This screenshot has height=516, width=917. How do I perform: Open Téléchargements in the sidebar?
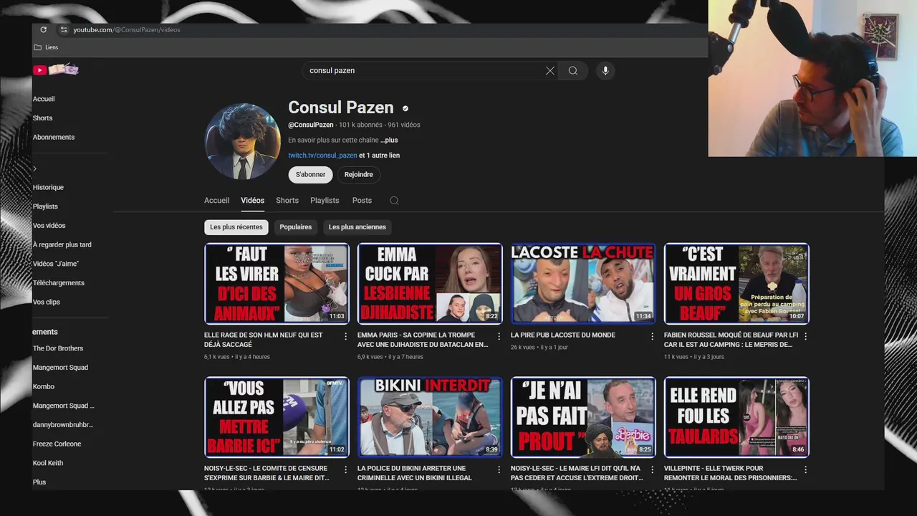point(59,283)
